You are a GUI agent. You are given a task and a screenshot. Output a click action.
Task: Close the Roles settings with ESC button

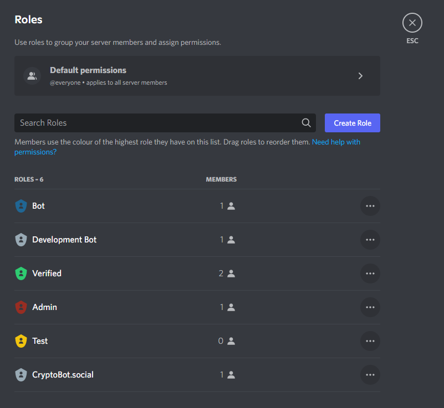click(412, 23)
